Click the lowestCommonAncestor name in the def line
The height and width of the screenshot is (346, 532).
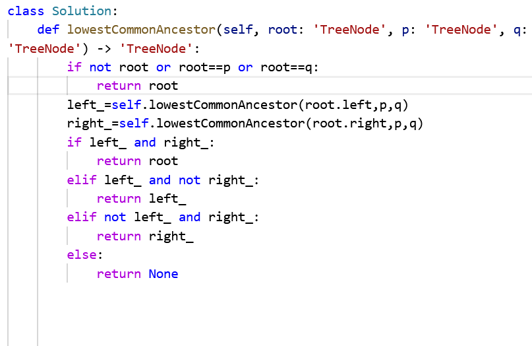(x=141, y=30)
